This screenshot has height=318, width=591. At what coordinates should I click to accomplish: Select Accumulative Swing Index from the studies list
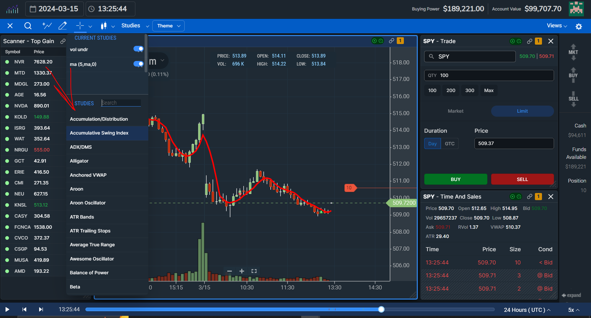(x=99, y=133)
